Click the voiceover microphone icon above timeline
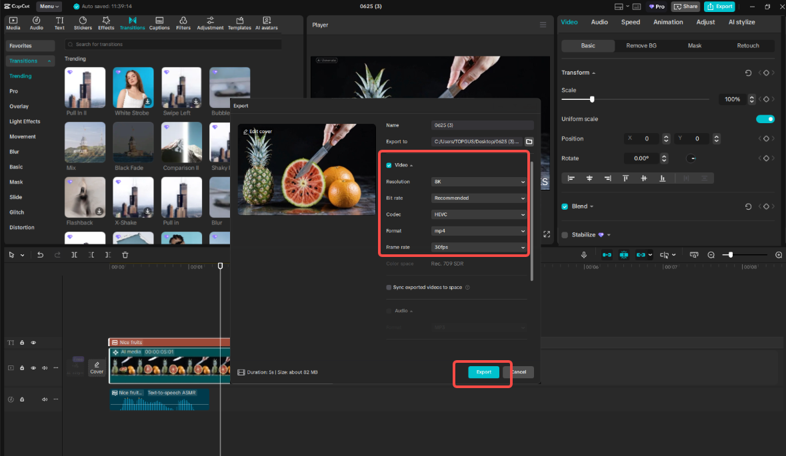Viewport: 786px width, 456px height. [x=584, y=254]
